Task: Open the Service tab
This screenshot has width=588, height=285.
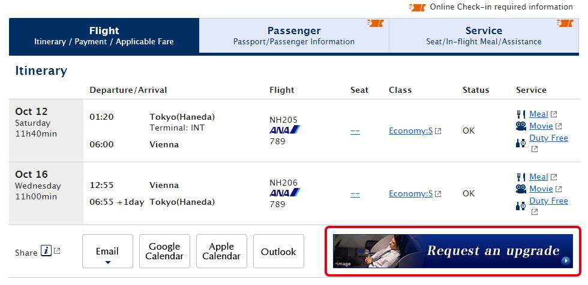Action: coord(484,35)
